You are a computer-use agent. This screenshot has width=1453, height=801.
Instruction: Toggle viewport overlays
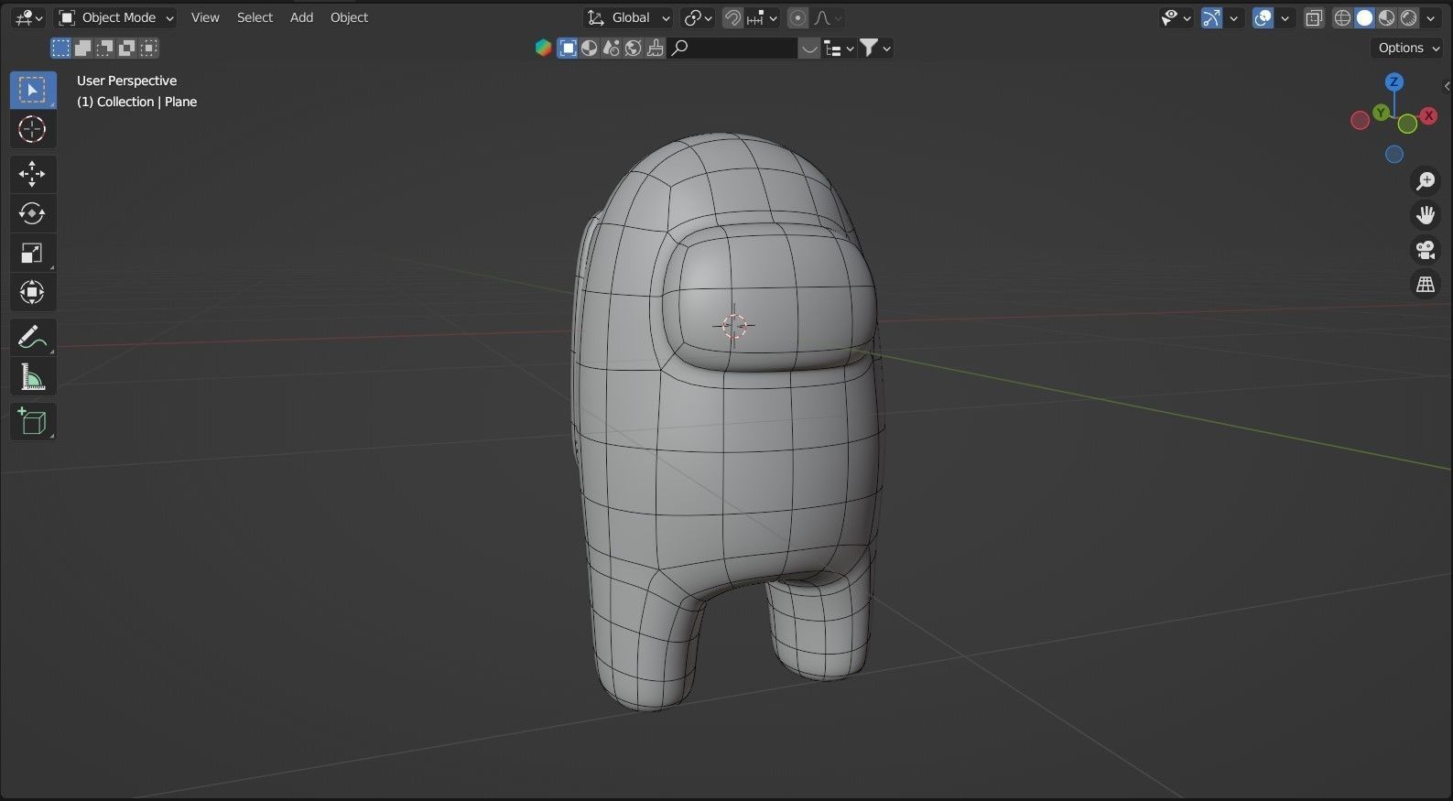[x=1263, y=17]
